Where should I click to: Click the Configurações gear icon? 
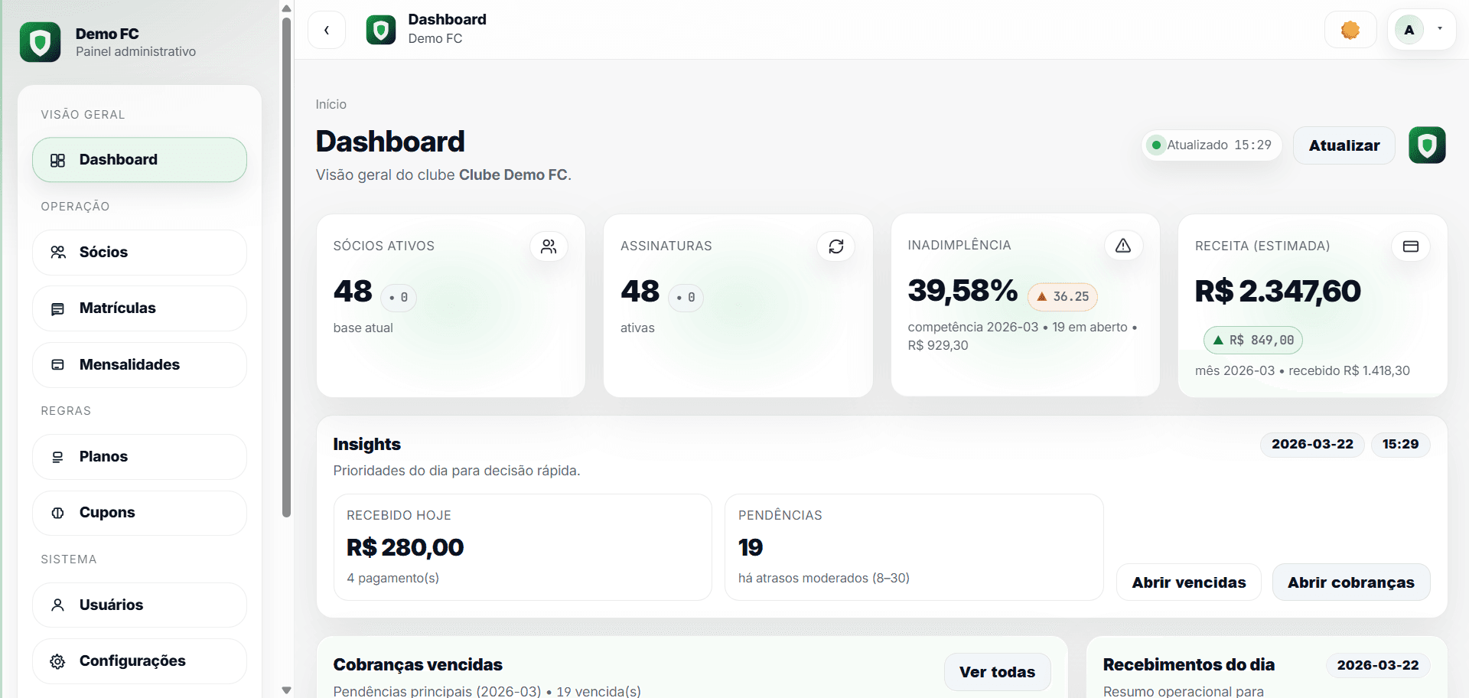coord(57,661)
